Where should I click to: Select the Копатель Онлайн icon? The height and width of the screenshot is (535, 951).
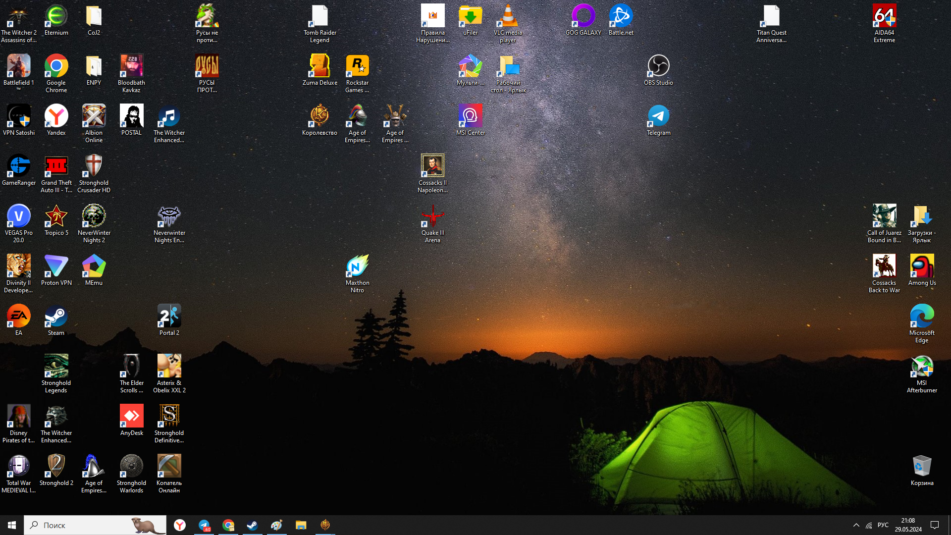point(169,466)
